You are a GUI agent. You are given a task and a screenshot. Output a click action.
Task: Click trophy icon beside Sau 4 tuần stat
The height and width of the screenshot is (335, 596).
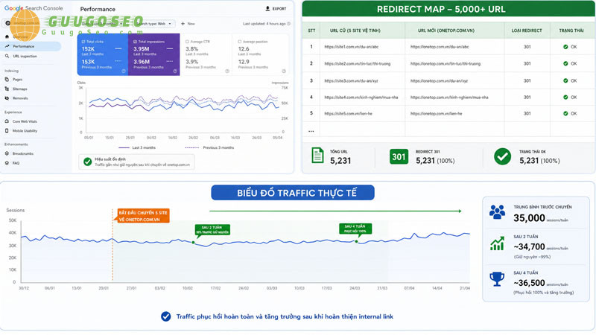point(497,279)
